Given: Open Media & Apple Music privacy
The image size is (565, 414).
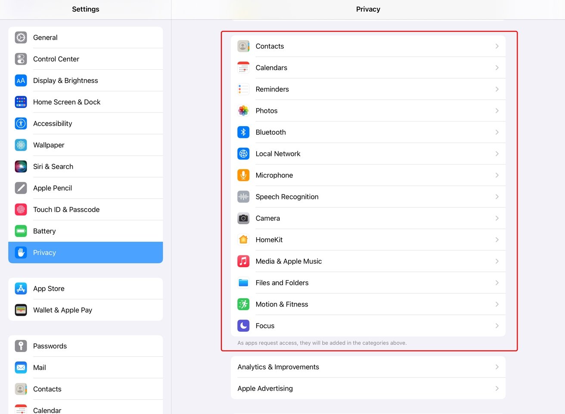Looking at the screenshot, I should pos(289,261).
